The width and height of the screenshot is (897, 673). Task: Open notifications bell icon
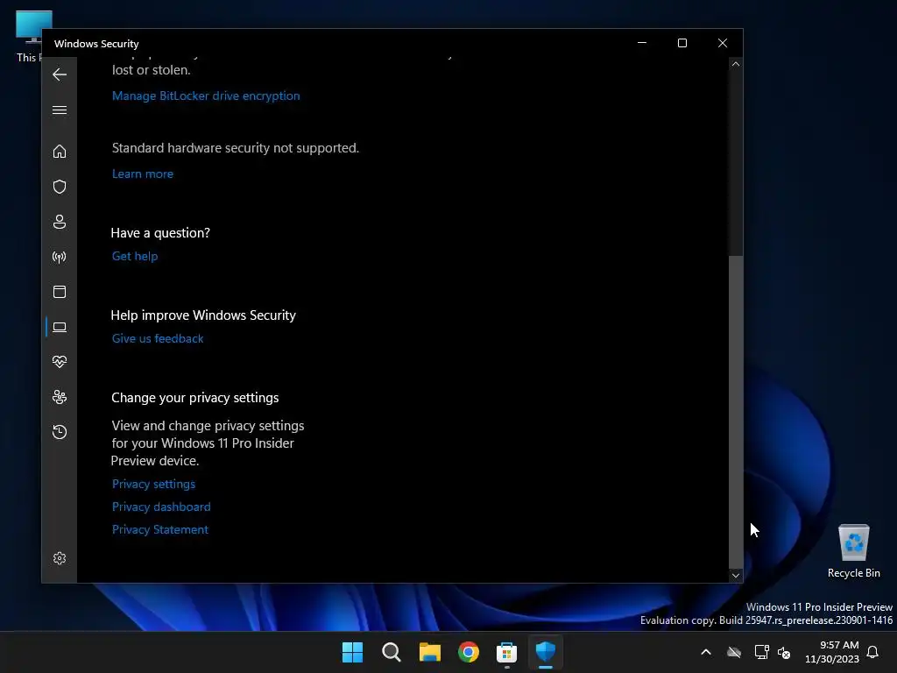pyautogui.click(x=873, y=652)
